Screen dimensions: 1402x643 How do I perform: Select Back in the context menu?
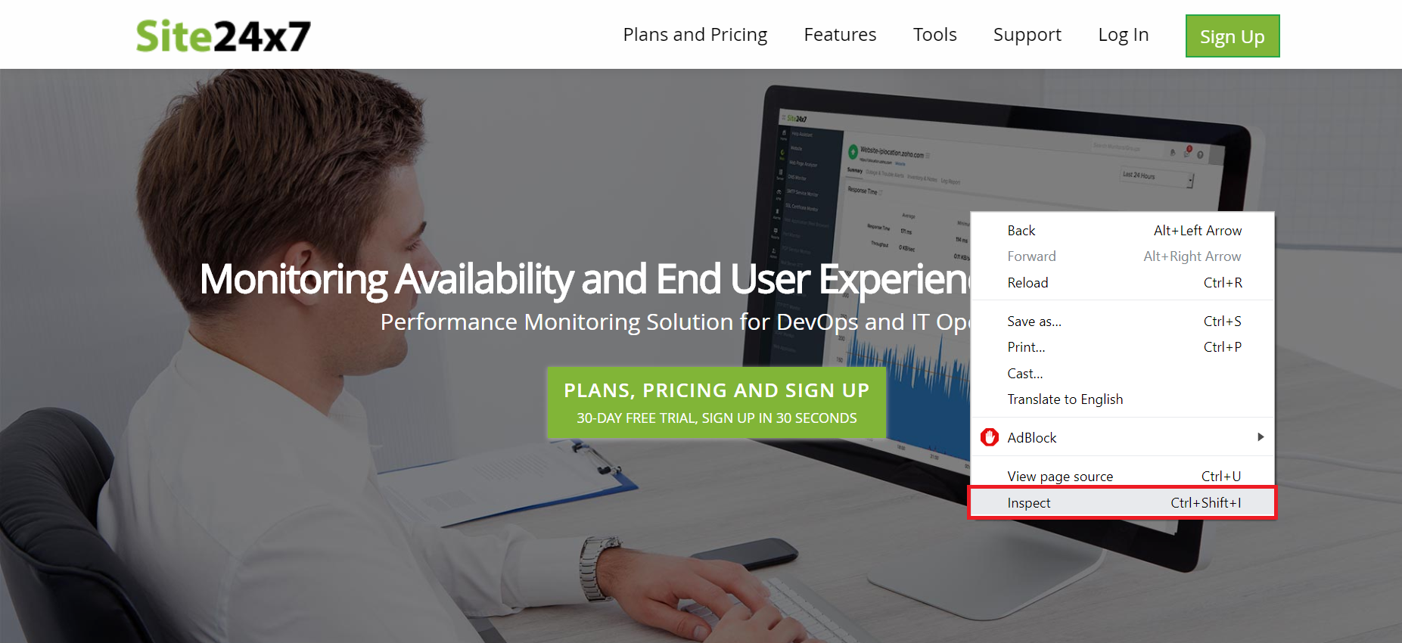tap(1123, 231)
